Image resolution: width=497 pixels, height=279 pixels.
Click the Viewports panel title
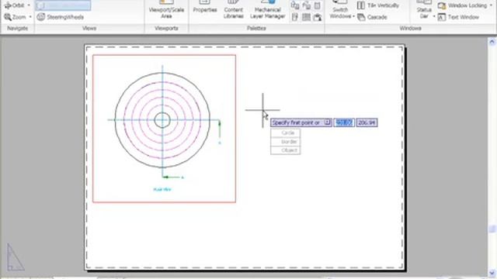pyautogui.click(x=166, y=28)
